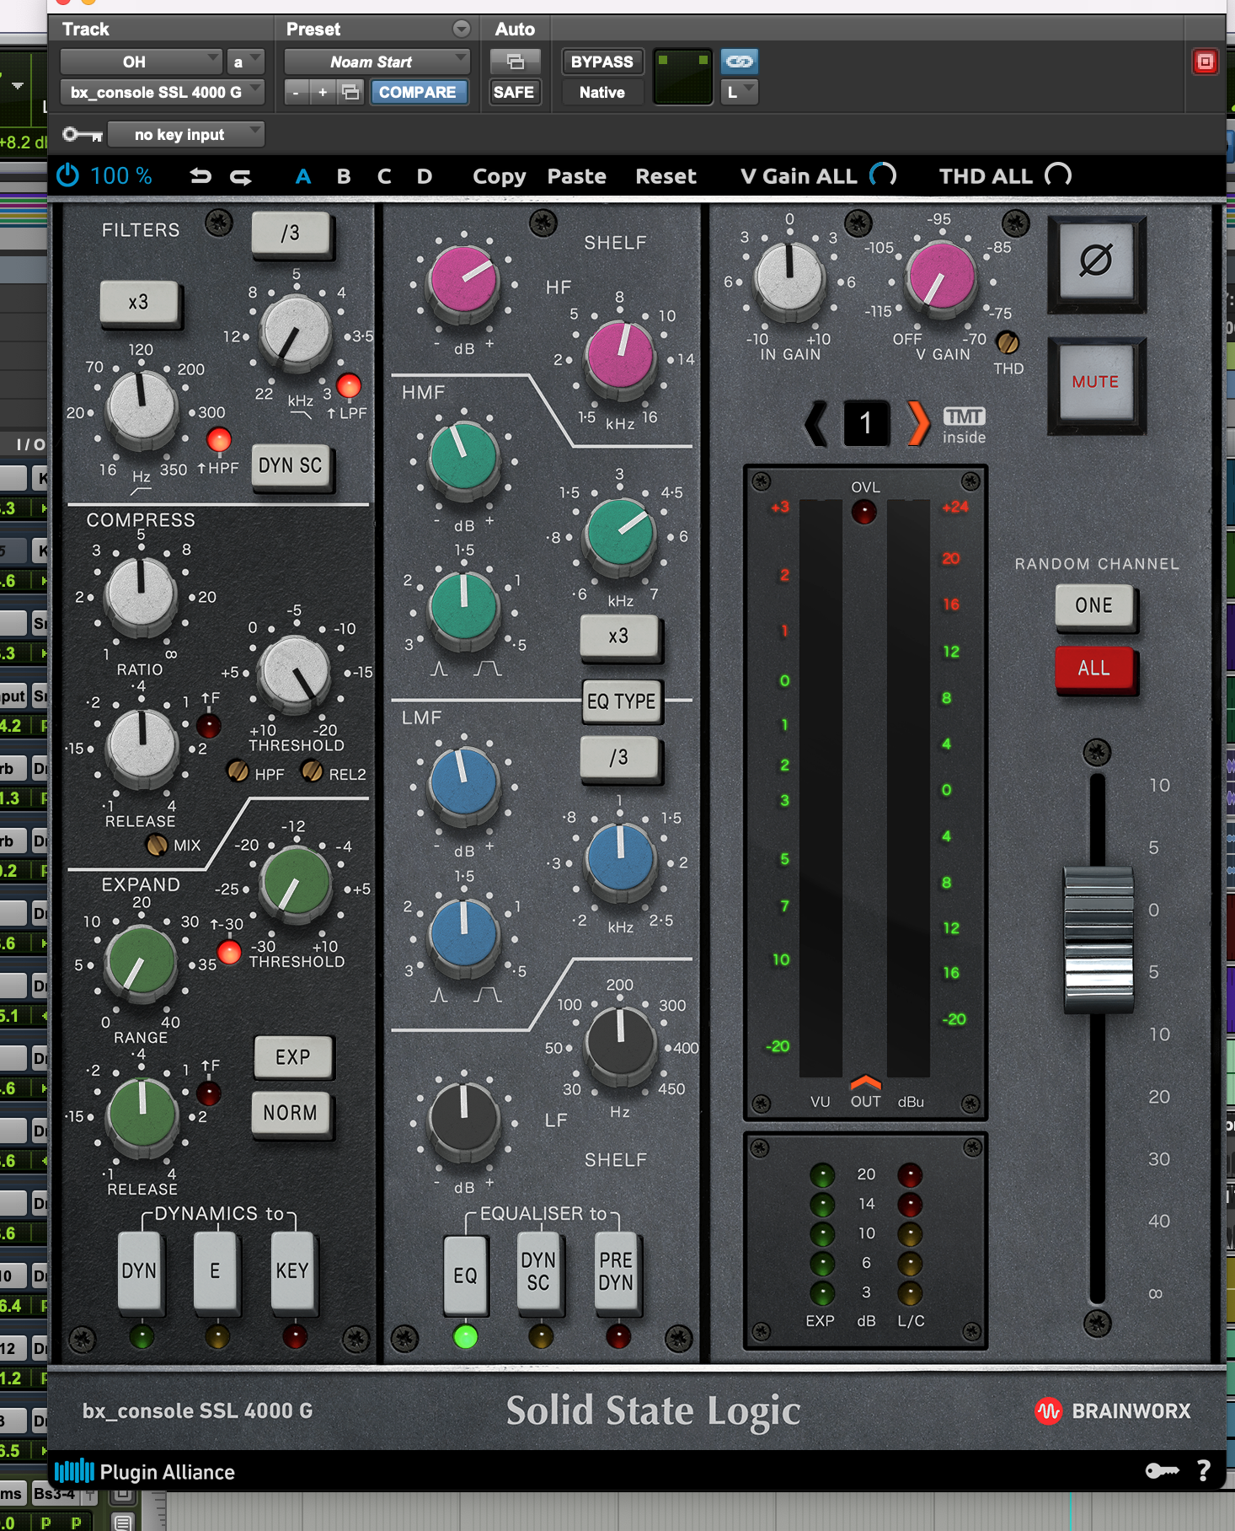1235x1531 pixels.
Task: Open the Noam Start preset dropdown
Action: coord(377,62)
